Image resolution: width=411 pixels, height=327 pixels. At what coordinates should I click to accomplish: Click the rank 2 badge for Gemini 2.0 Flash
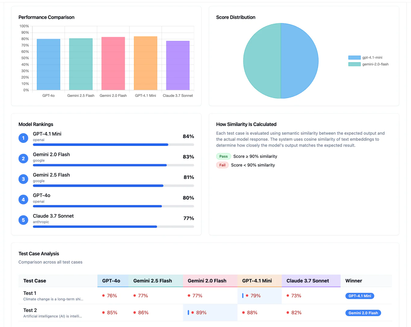coord(23,159)
